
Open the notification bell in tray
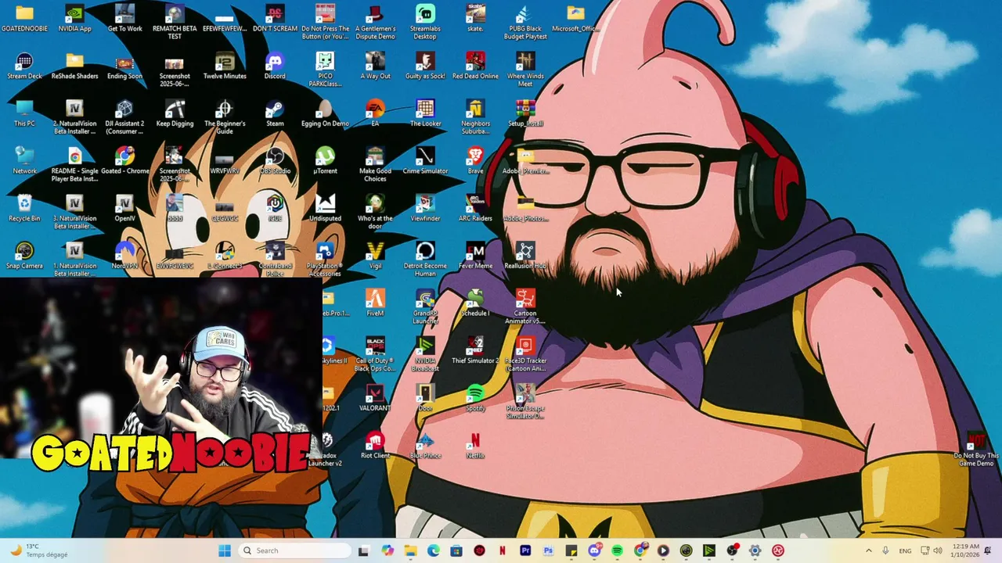tap(988, 550)
